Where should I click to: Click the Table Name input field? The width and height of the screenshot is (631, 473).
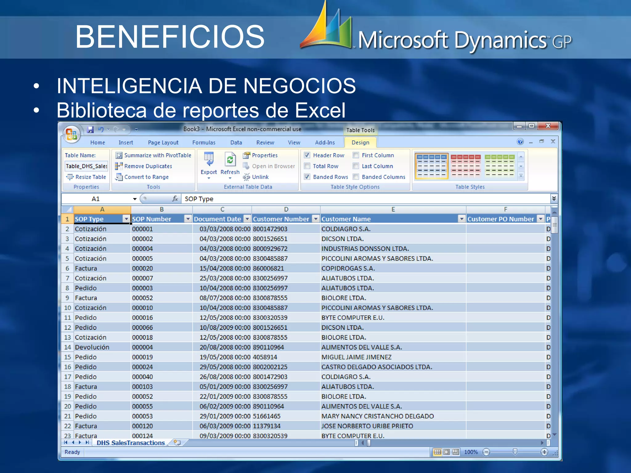click(x=86, y=166)
